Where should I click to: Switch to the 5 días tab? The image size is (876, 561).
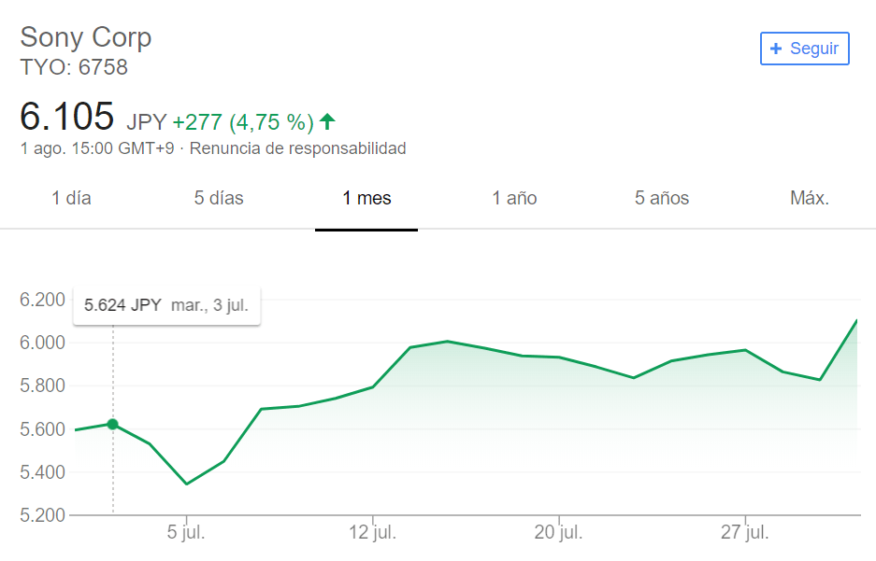pos(219,198)
